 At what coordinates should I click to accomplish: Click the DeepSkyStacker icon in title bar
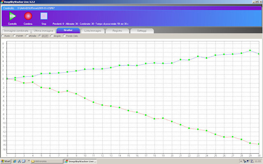(2, 2)
